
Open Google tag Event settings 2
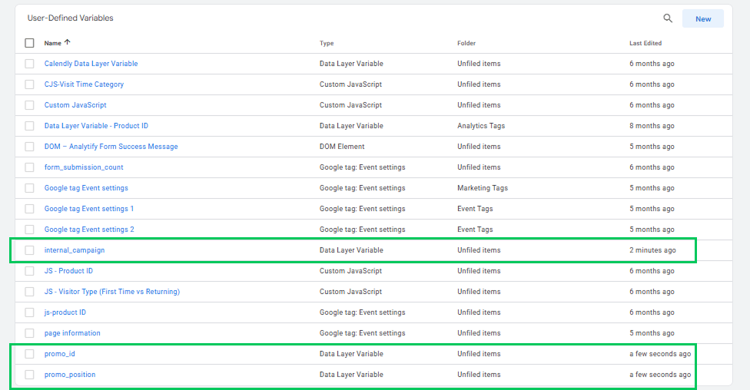(89, 230)
